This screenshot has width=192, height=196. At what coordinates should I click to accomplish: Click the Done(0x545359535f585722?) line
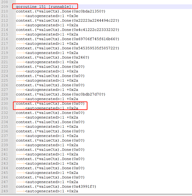point(68,48)
